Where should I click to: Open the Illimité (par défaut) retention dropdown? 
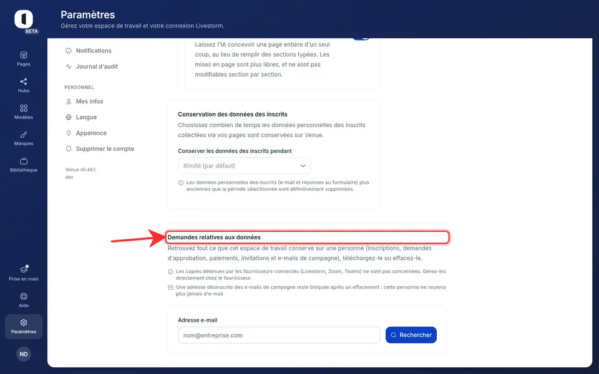coord(245,166)
